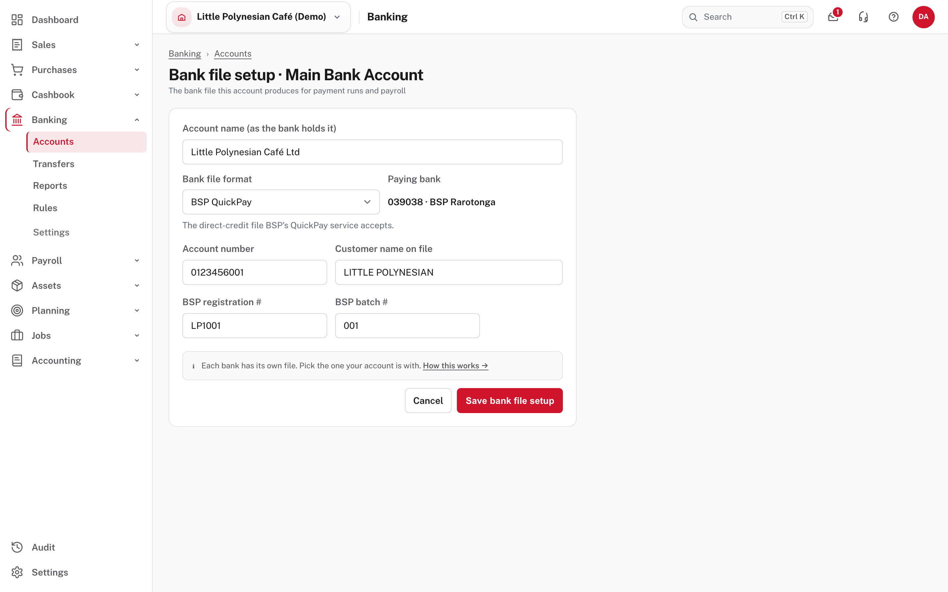
Task: Expand the Sales menu chevron
Action: click(137, 45)
